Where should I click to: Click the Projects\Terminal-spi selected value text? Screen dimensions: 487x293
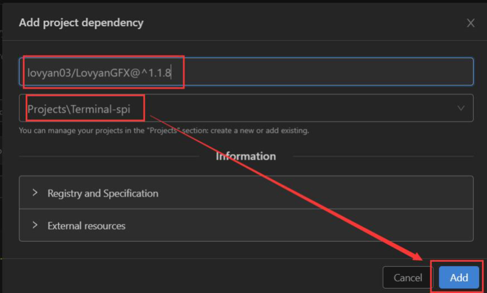[79, 109]
